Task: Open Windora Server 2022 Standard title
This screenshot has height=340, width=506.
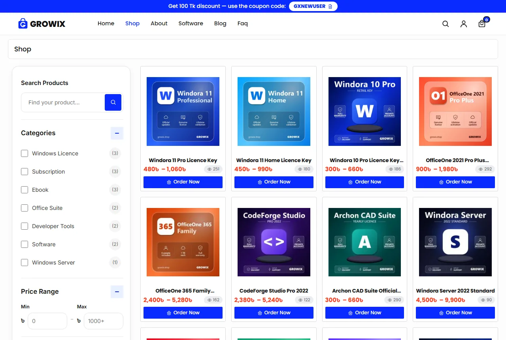Action: tap(455, 291)
